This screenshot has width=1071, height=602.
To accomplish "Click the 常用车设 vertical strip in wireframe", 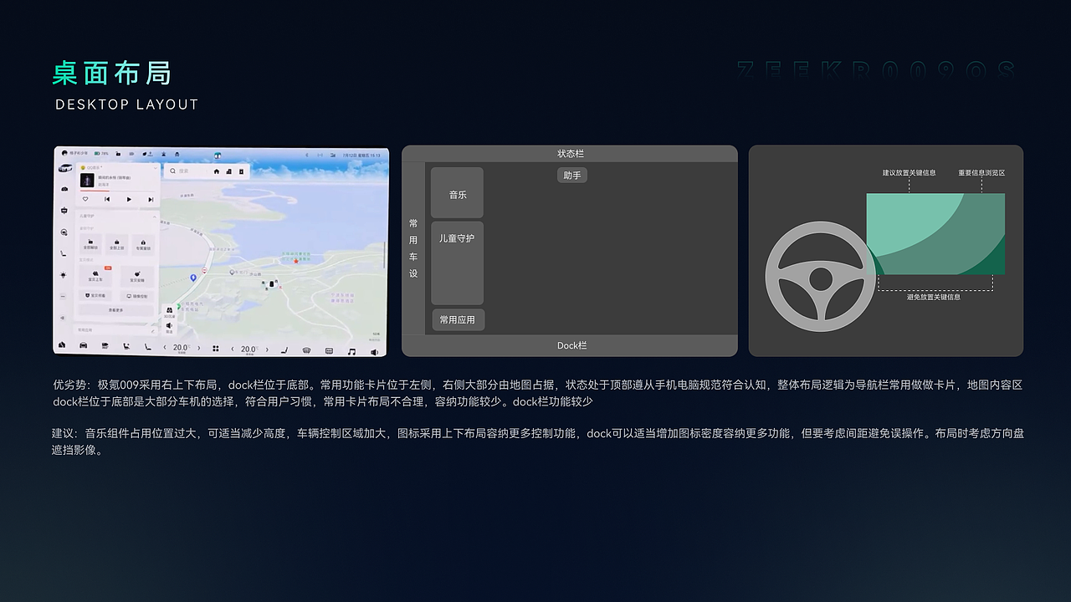I will tap(413, 248).
